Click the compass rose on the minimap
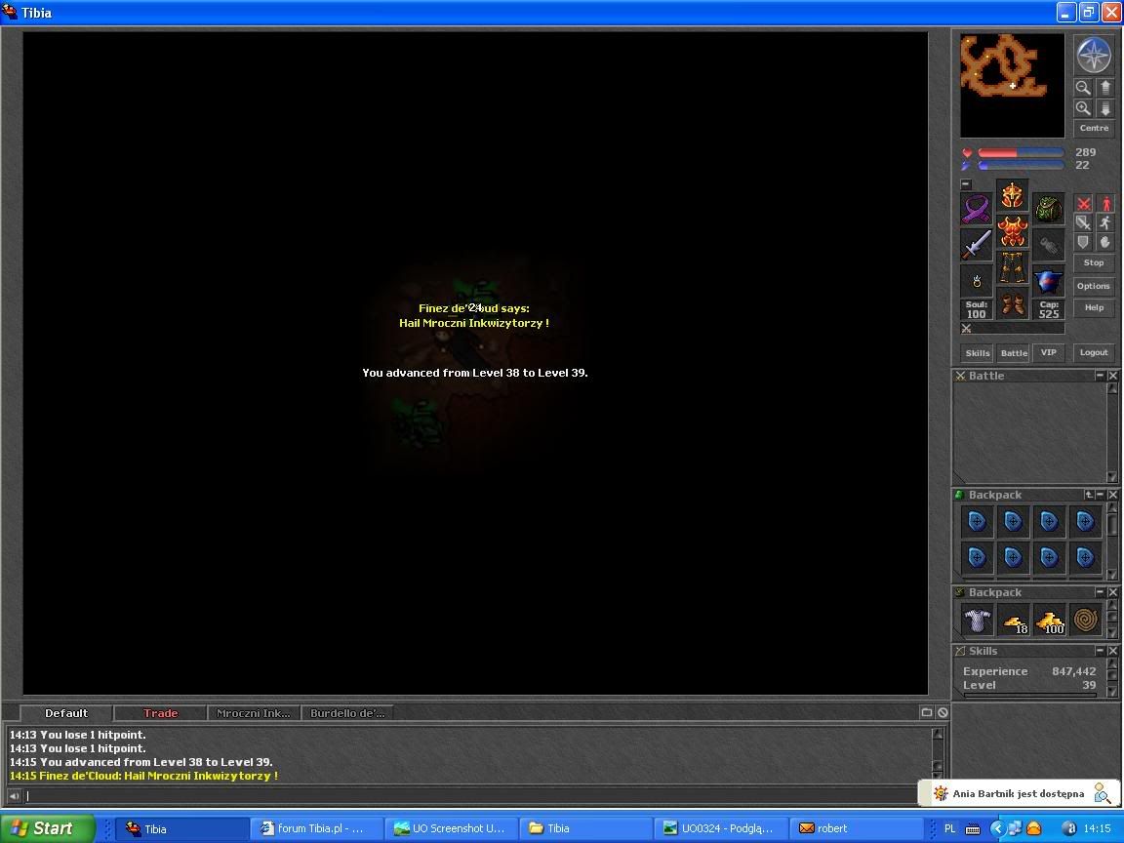This screenshot has width=1124, height=843. click(x=1094, y=55)
